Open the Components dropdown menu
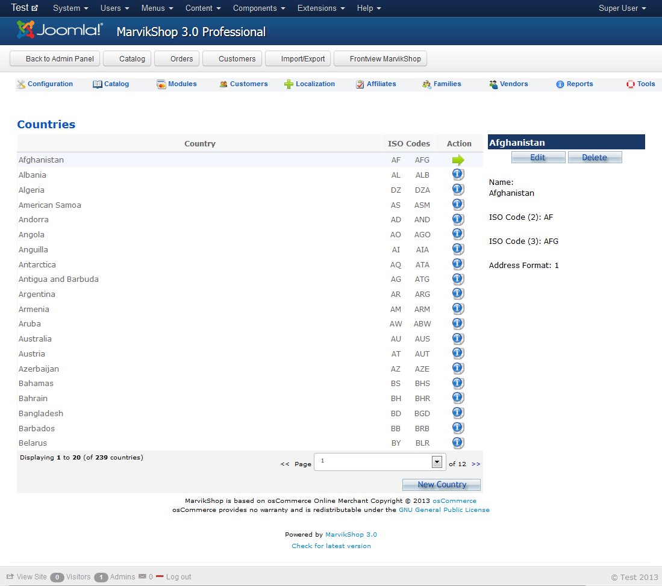The width and height of the screenshot is (662, 586). [x=259, y=8]
